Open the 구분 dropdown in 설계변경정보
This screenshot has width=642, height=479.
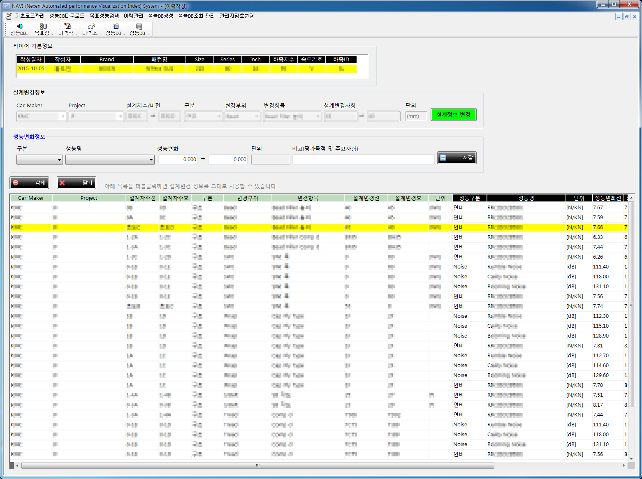pos(204,116)
